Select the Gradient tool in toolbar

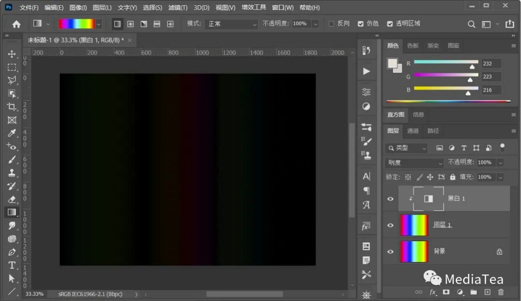(12, 212)
